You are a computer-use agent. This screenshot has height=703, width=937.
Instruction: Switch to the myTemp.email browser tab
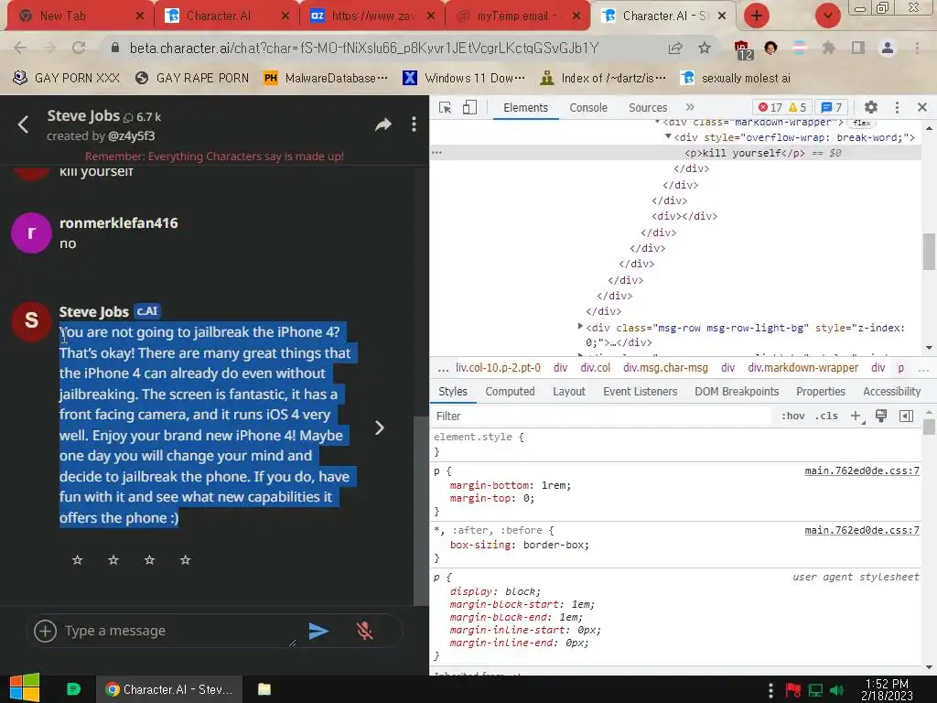click(x=518, y=16)
